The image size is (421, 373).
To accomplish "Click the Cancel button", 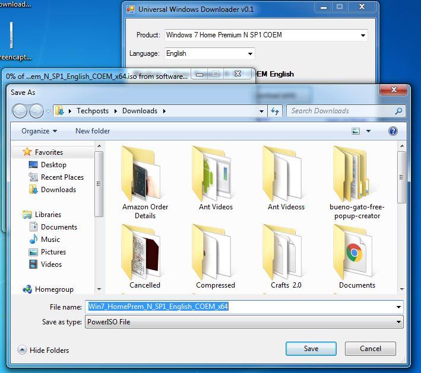I will pos(371,349).
